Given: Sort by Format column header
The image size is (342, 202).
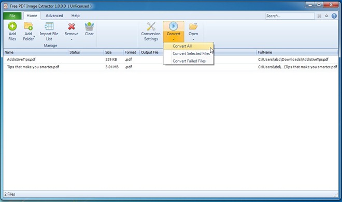Looking at the screenshot, I should (x=131, y=52).
